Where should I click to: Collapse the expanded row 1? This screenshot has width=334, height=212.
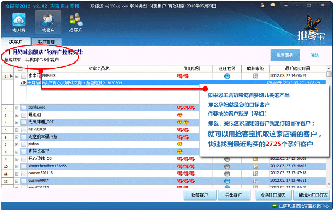pyautogui.click(x=17, y=77)
